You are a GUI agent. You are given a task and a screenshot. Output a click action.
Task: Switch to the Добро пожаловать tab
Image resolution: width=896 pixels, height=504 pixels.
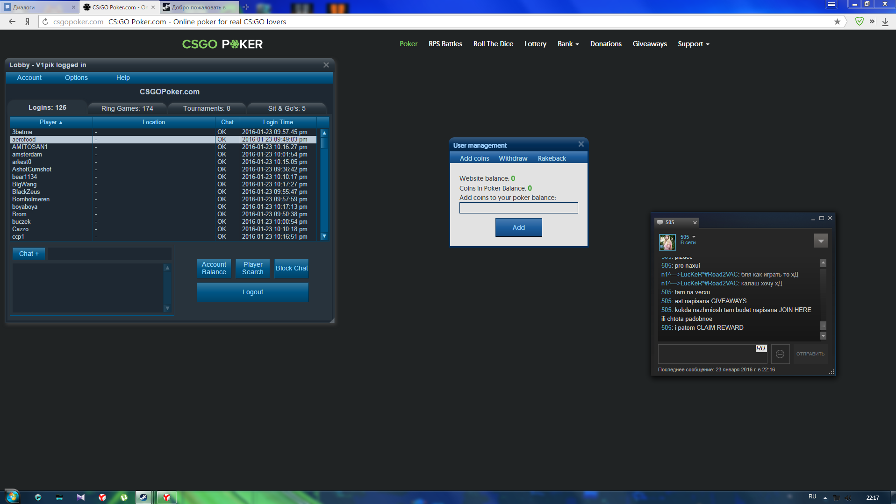(x=199, y=7)
